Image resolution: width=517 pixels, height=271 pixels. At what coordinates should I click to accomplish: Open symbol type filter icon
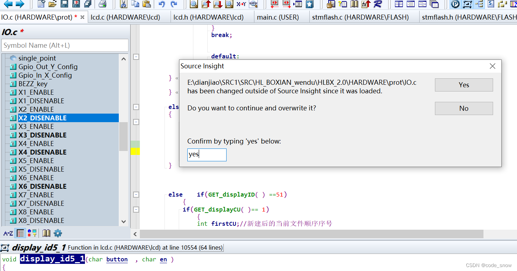(32, 233)
